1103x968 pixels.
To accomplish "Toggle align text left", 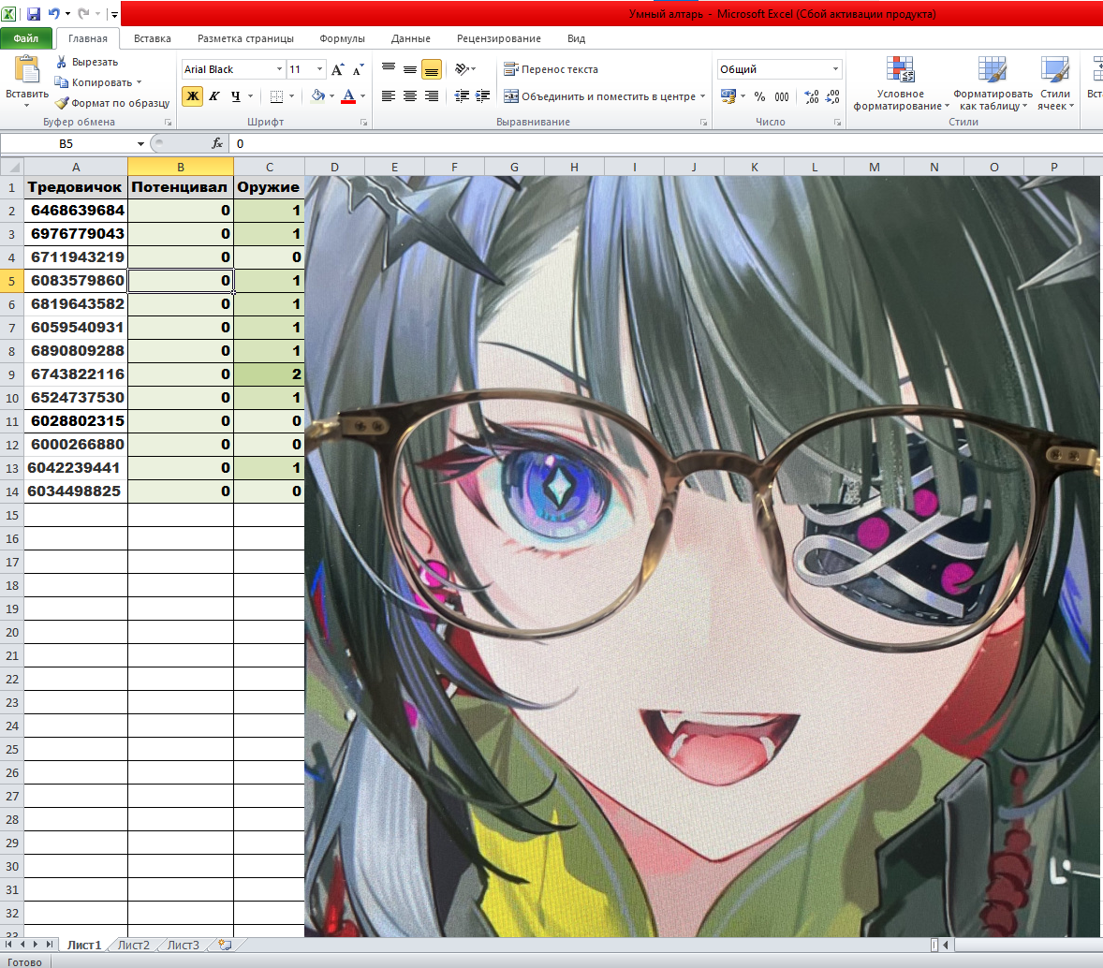I will (389, 96).
